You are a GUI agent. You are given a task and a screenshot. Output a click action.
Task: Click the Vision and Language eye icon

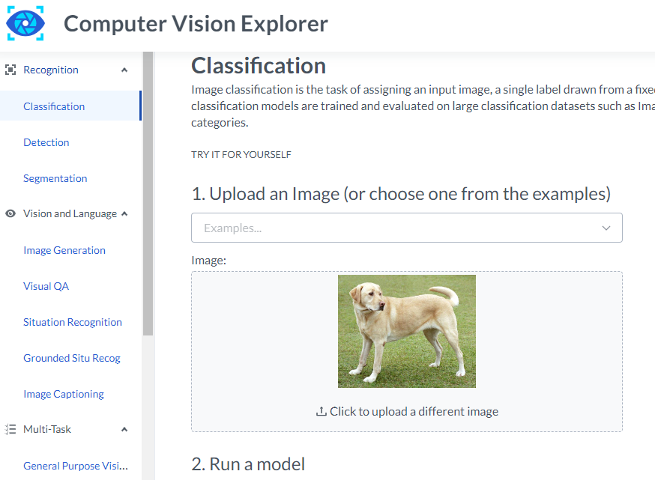[x=10, y=213]
